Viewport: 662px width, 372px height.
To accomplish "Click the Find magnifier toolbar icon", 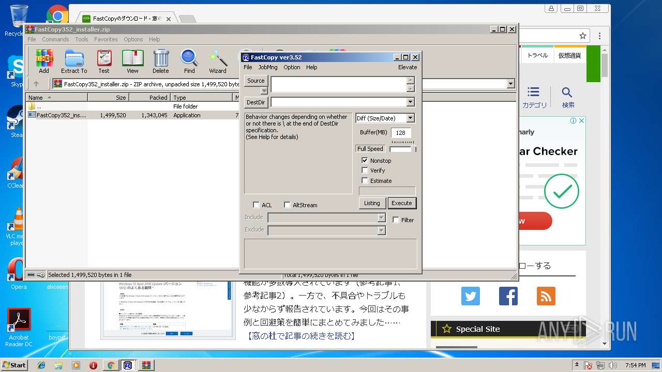I will pyautogui.click(x=189, y=61).
